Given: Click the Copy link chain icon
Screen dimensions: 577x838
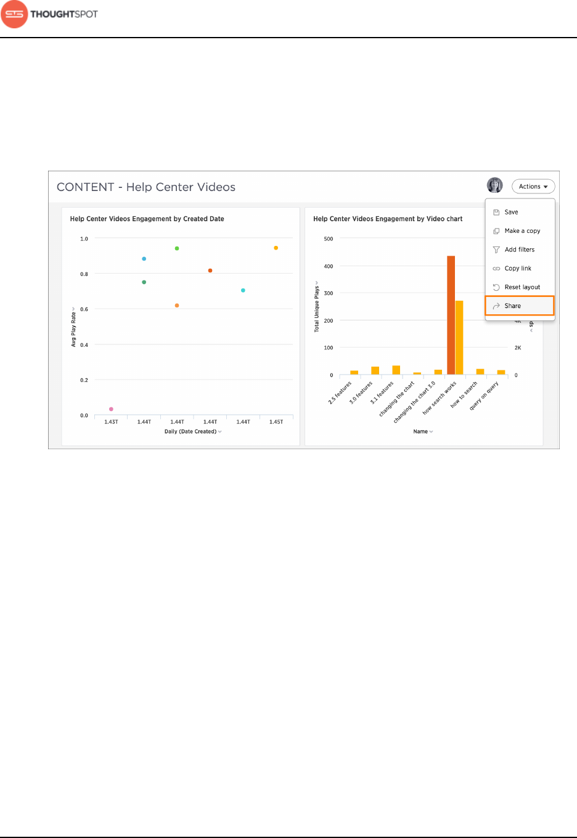Looking at the screenshot, I should point(496,269).
